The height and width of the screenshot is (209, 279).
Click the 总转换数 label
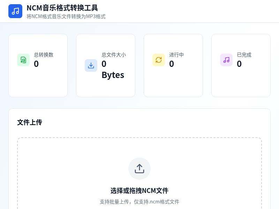click(x=44, y=55)
